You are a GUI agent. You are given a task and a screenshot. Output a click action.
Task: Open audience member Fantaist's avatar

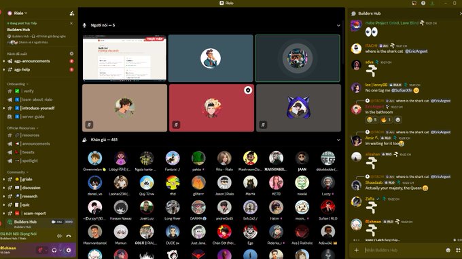[173, 158]
